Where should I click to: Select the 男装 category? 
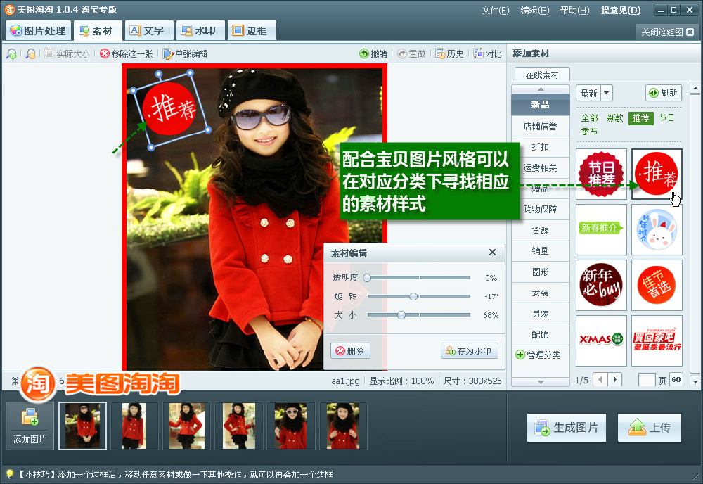(540, 314)
